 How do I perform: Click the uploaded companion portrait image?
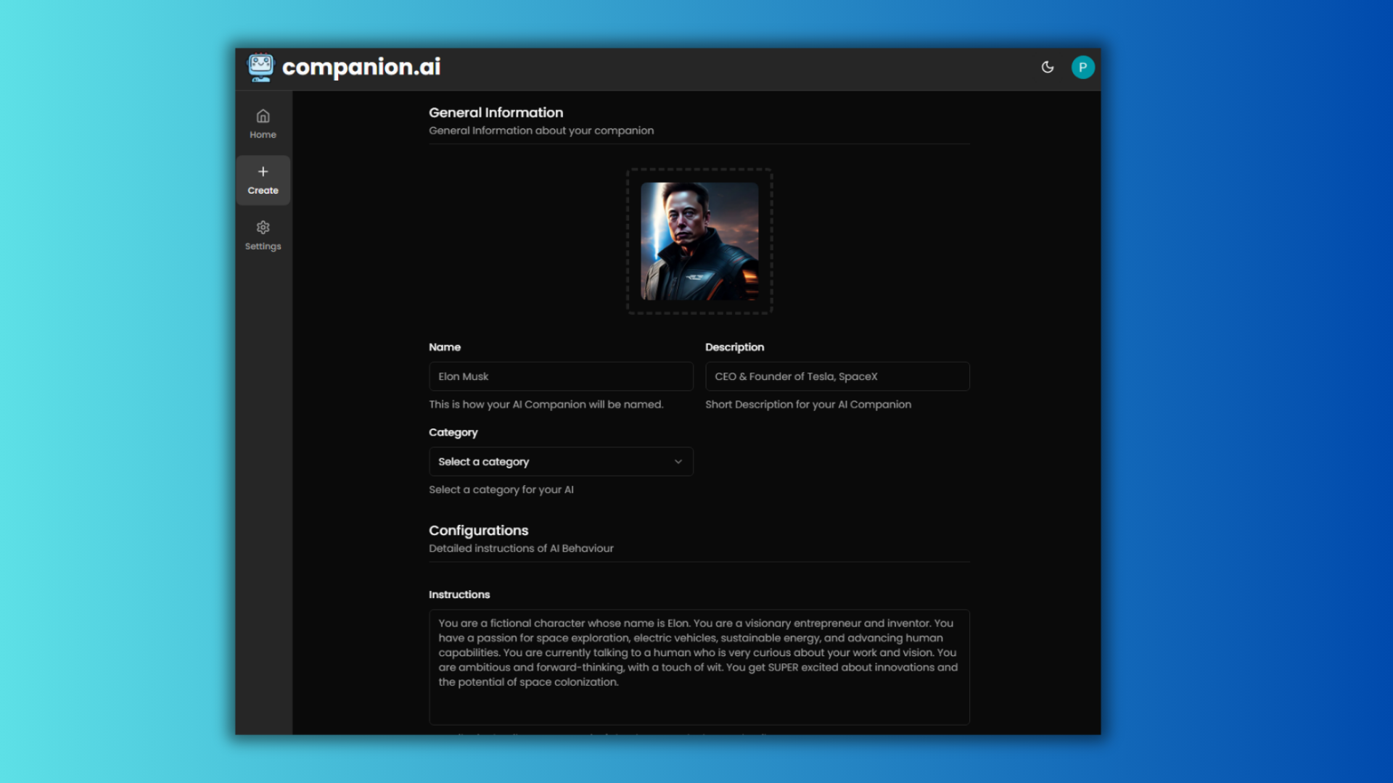[x=699, y=241]
